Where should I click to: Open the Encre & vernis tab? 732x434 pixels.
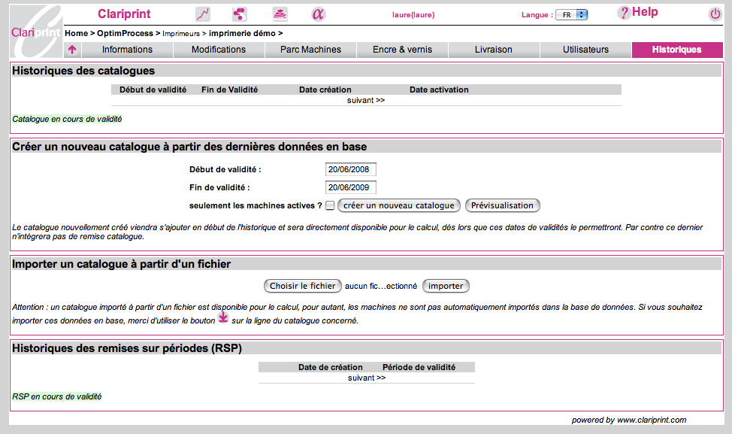[402, 50]
